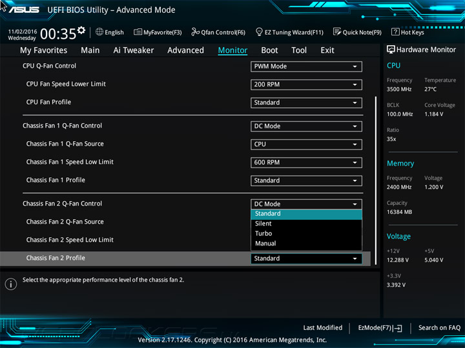The height and width of the screenshot is (348, 465).
Task: Click the 11/02/2016 Wednesday date
Action: 23,35
